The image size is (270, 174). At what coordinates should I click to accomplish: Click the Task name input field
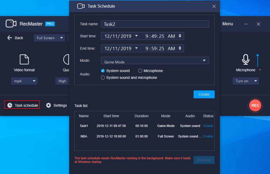tap(155, 24)
